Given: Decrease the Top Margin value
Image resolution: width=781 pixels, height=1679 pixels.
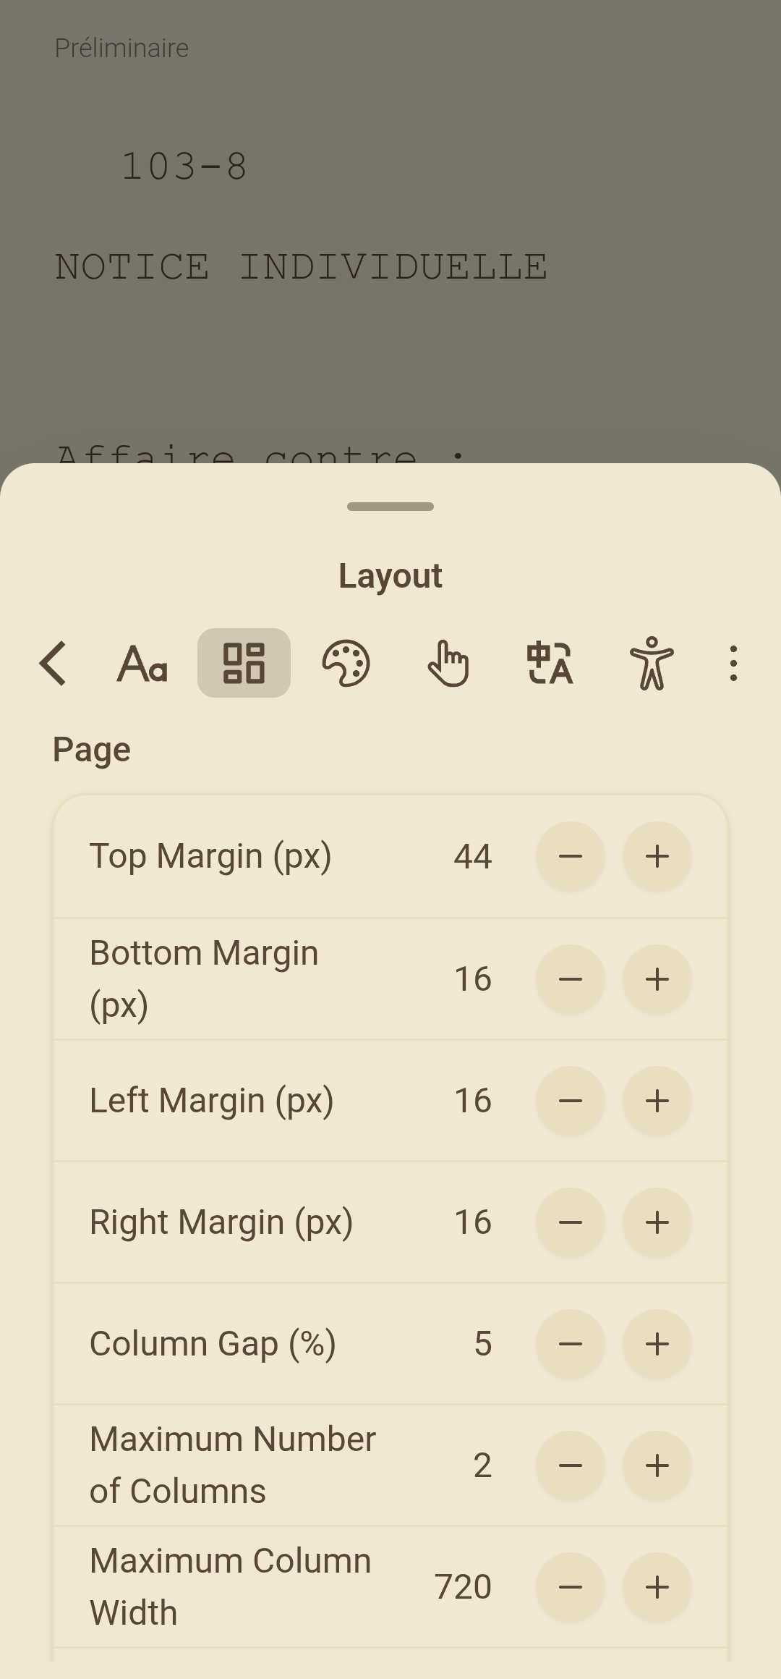Looking at the screenshot, I should coord(571,856).
